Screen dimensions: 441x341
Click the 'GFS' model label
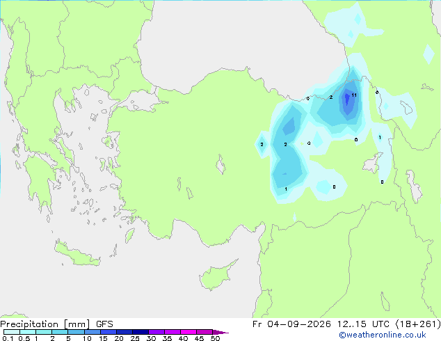[104, 324]
